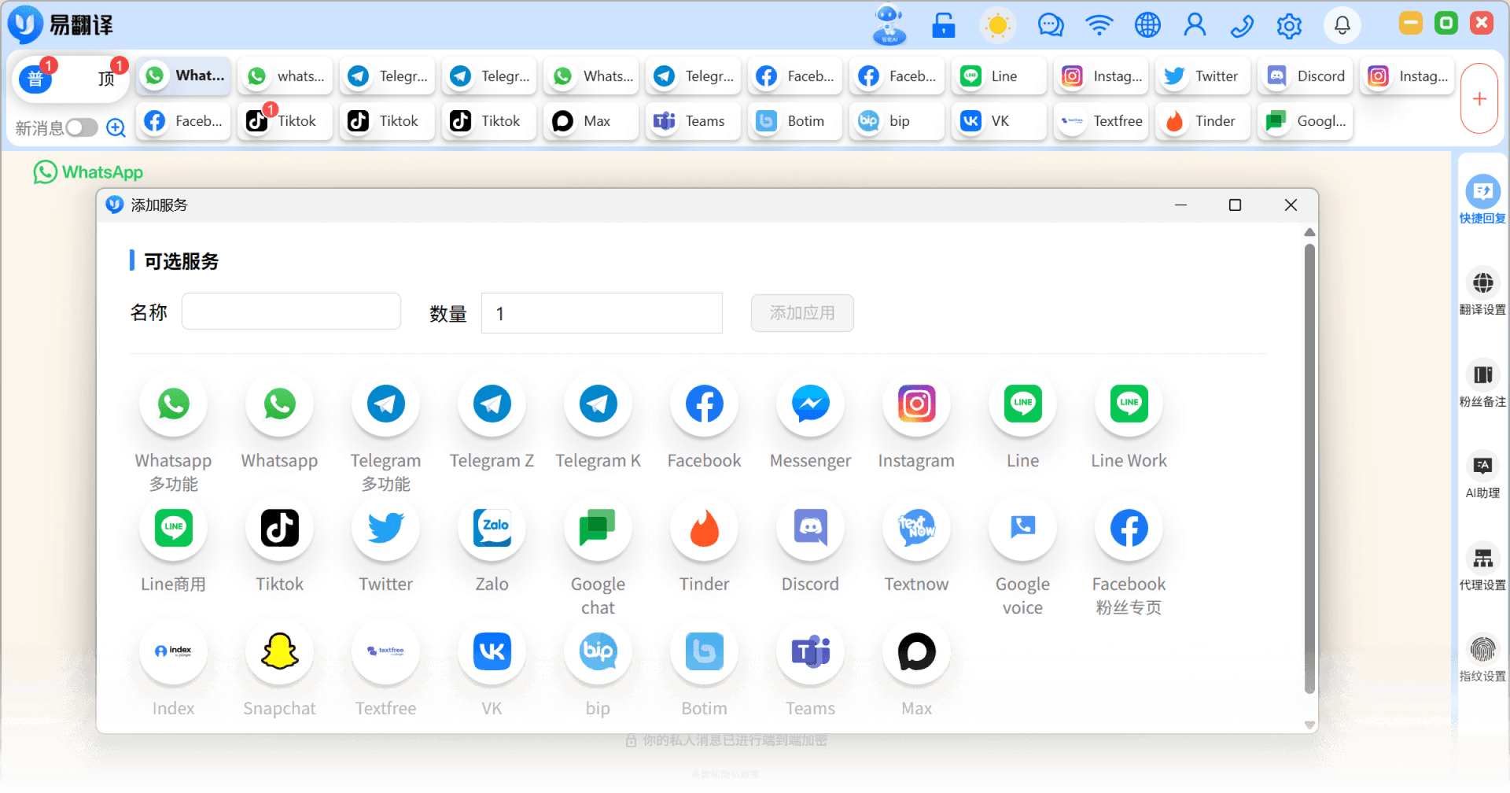Choose Discord icon in the 可选服务 grid

point(810,528)
